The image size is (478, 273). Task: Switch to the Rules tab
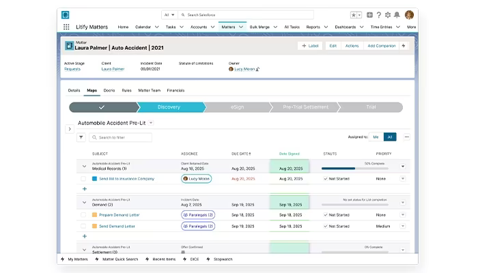pos(126,91)
